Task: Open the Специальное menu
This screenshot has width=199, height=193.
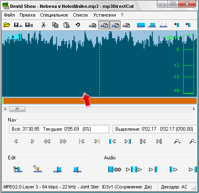Action: 54,15
